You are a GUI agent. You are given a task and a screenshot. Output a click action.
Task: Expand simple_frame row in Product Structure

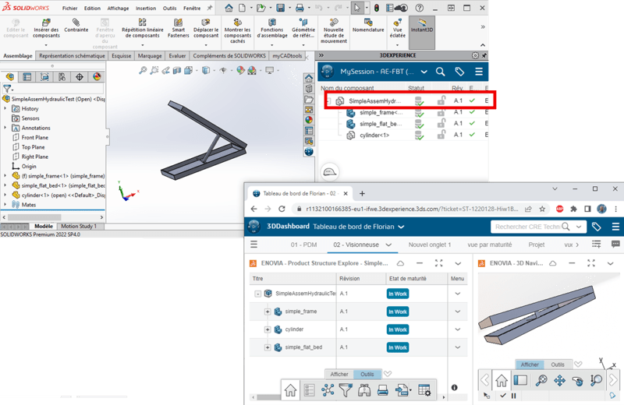[x=268, y=312]
